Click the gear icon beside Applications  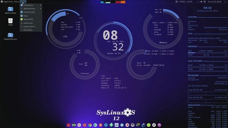point(2,1)
